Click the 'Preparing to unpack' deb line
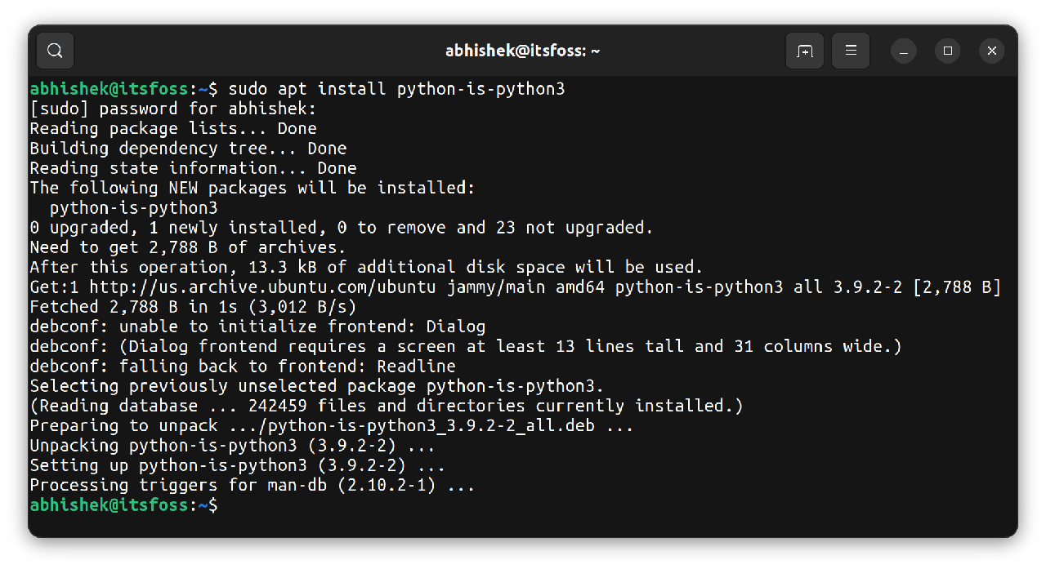 (x=331, y=425)
